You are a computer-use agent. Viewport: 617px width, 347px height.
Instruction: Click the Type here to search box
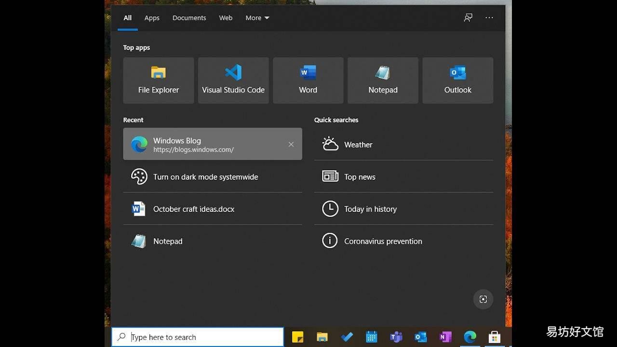coord(198,337)
